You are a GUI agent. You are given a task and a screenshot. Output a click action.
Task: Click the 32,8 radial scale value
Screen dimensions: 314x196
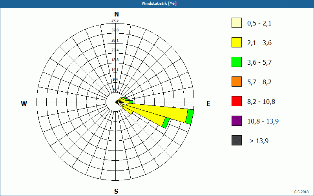(x=115, y=30)
